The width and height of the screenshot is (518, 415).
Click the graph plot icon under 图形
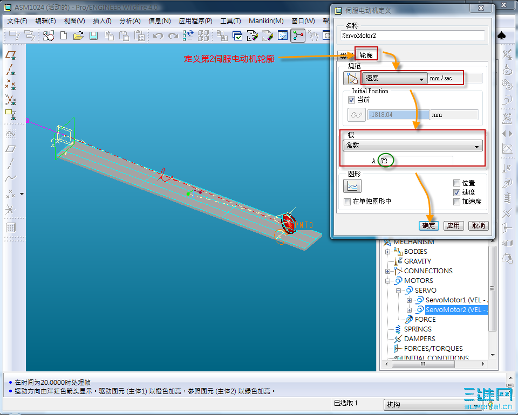point(352,186)
